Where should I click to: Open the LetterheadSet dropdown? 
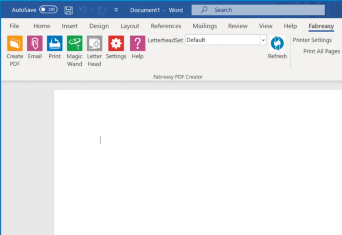263,40
